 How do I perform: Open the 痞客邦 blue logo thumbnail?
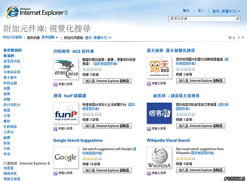pos(159,113)
